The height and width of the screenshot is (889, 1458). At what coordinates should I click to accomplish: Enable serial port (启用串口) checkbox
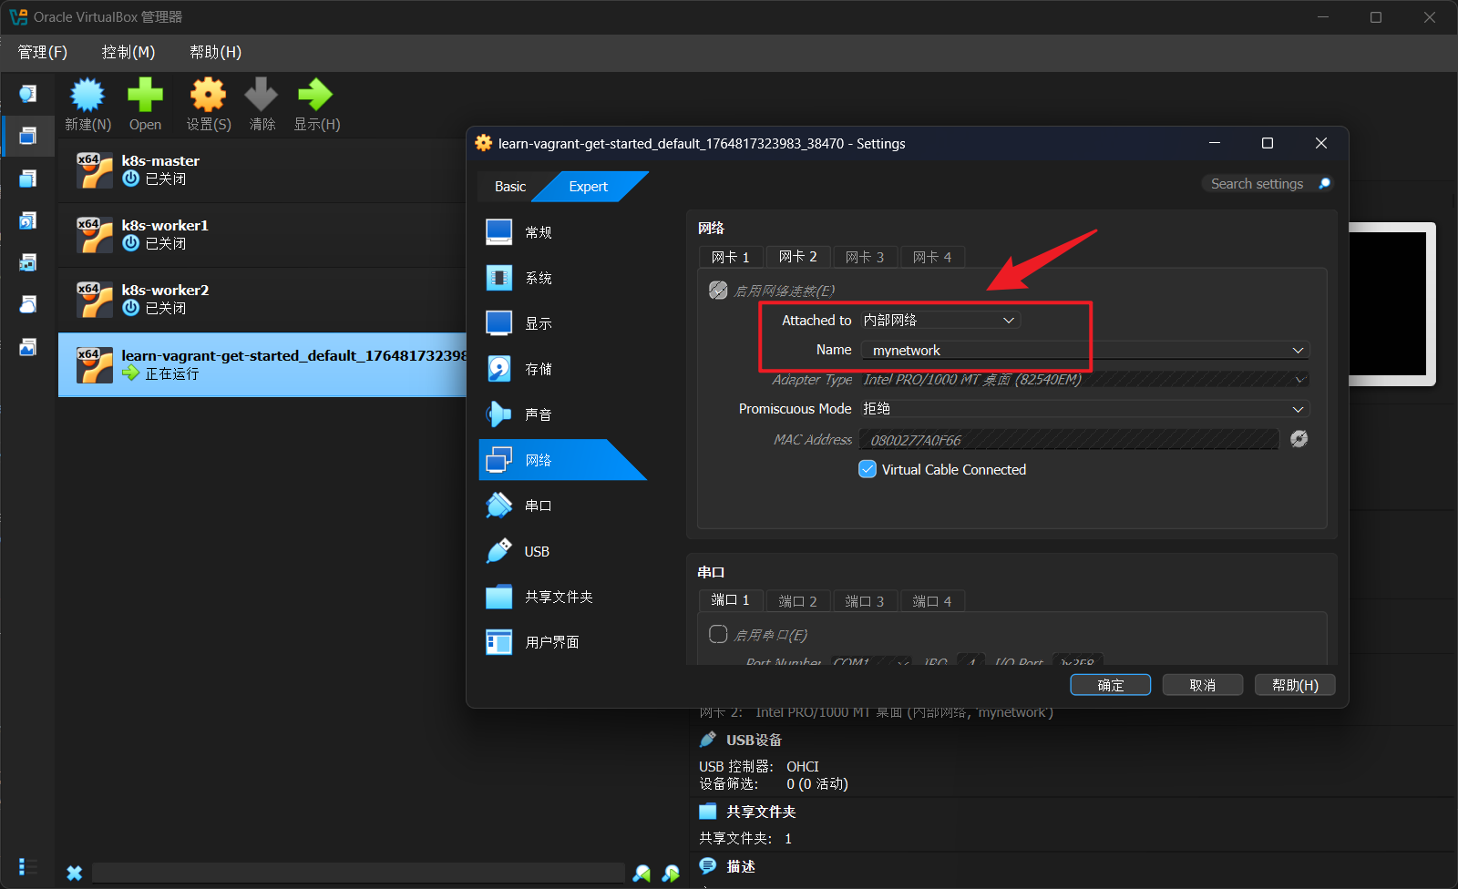click(x=718, y=634)
